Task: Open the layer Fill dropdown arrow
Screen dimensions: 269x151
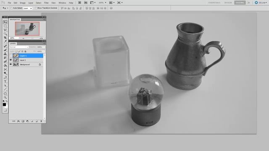Action: click(x=44, y=51)
